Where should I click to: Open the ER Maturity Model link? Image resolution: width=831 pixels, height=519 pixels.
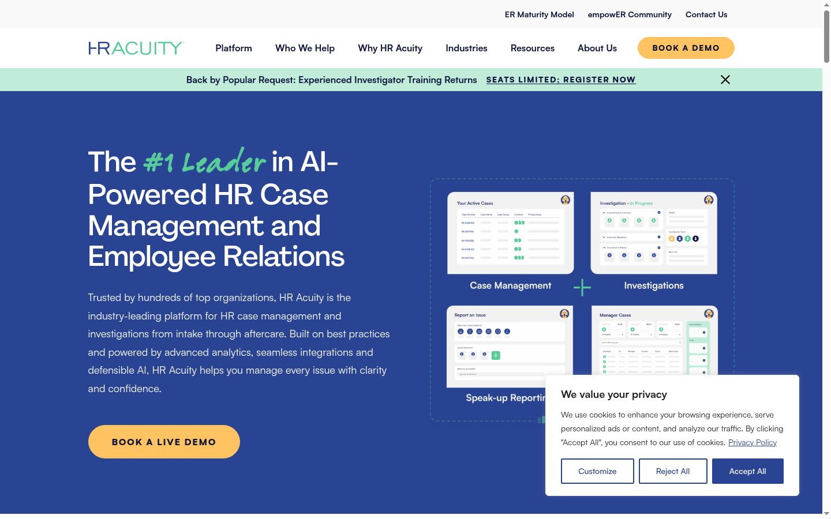540,14
